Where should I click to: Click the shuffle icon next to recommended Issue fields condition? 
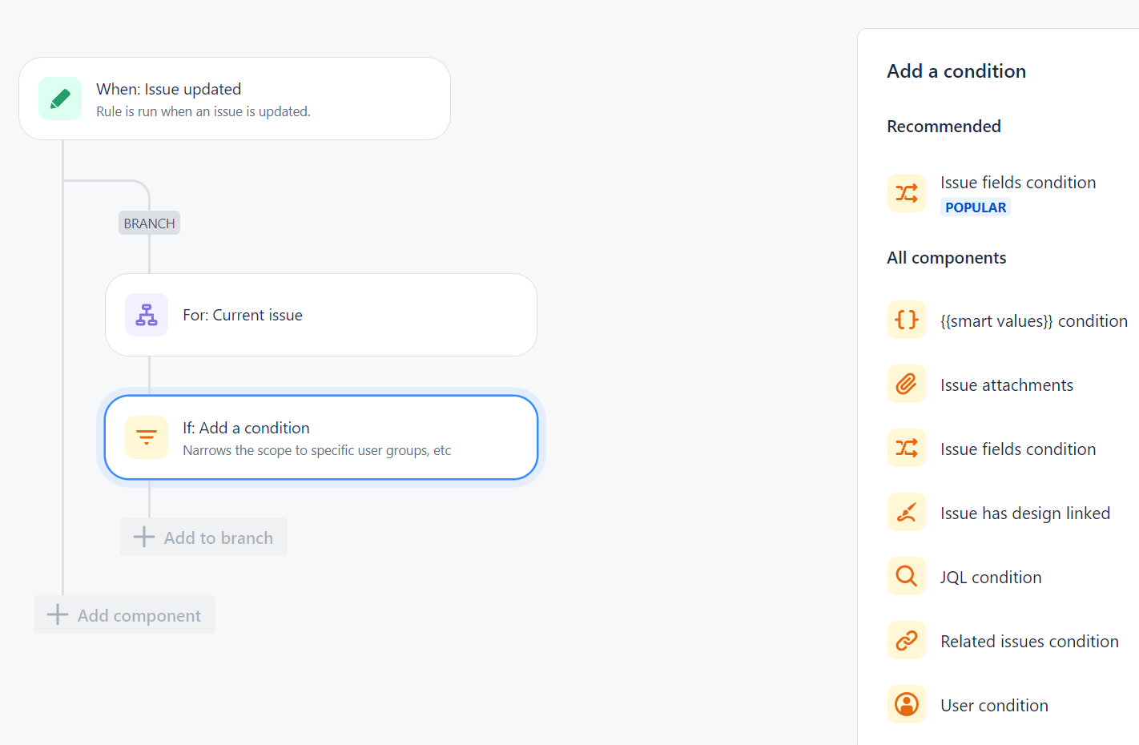[x=906, y=192]
